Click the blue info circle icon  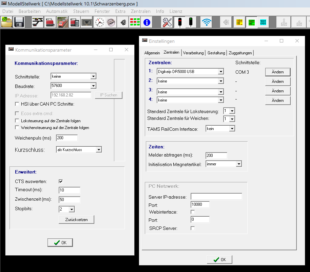point(147,22)
